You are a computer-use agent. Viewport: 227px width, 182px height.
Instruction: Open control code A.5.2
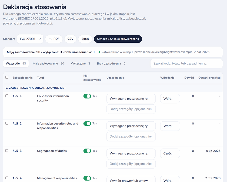click(x=17, y=124)
